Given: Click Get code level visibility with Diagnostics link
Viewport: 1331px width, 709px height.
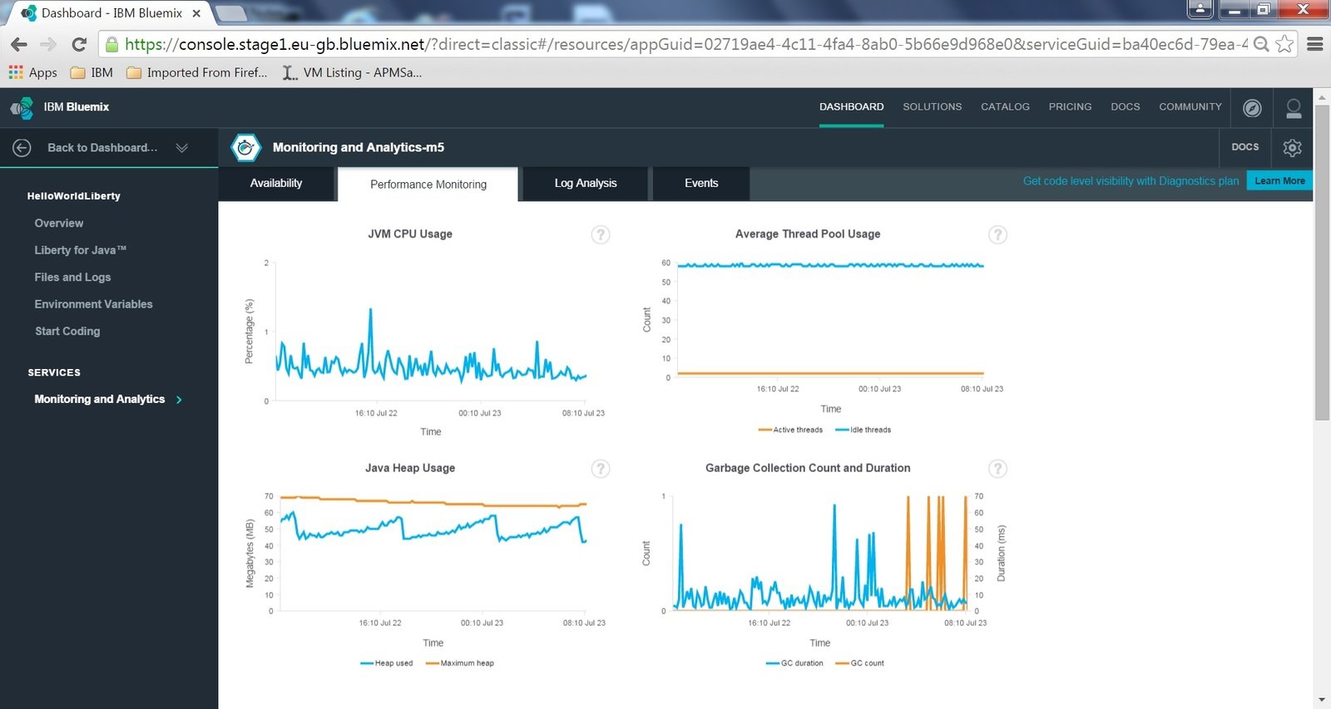Looking at the screenshot, I should click(1131, 181).
